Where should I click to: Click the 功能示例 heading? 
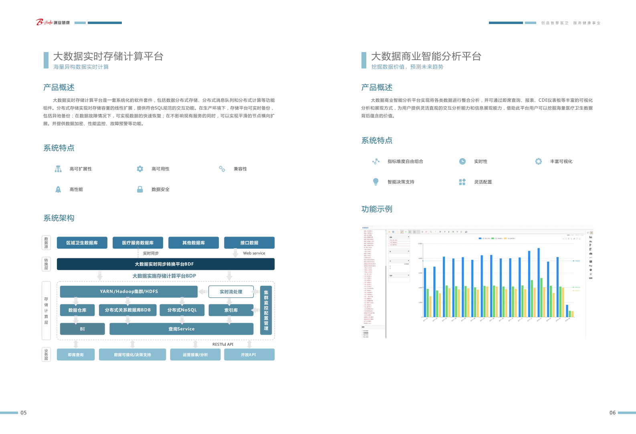coord(377,209)
